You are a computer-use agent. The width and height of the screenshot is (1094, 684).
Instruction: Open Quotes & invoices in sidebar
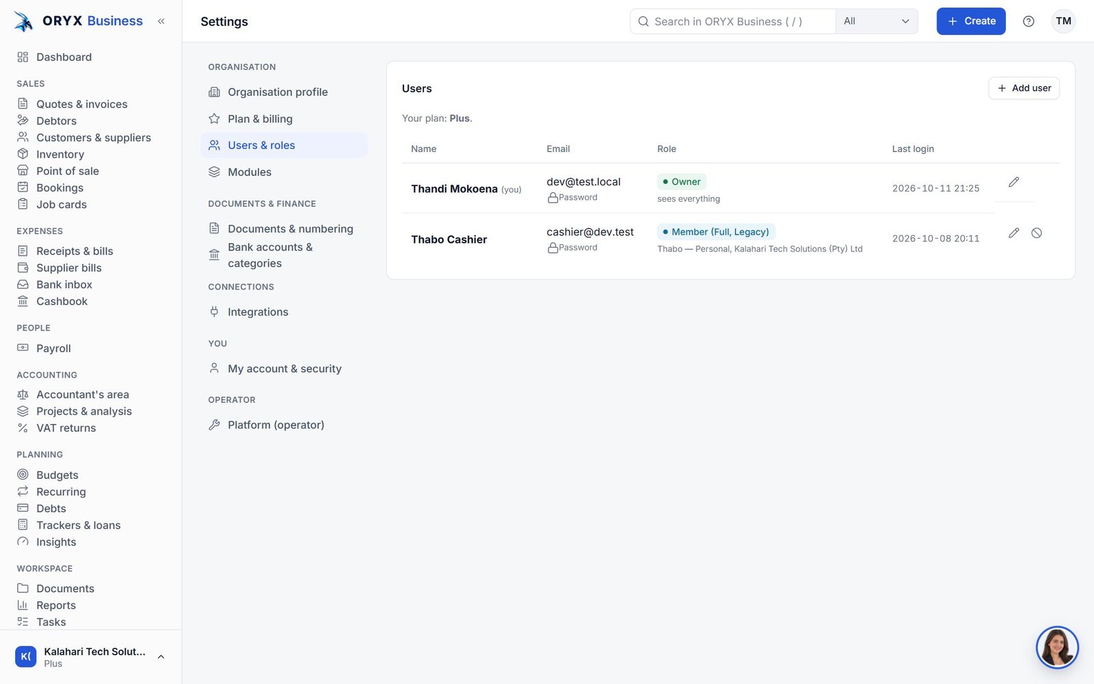82,104
